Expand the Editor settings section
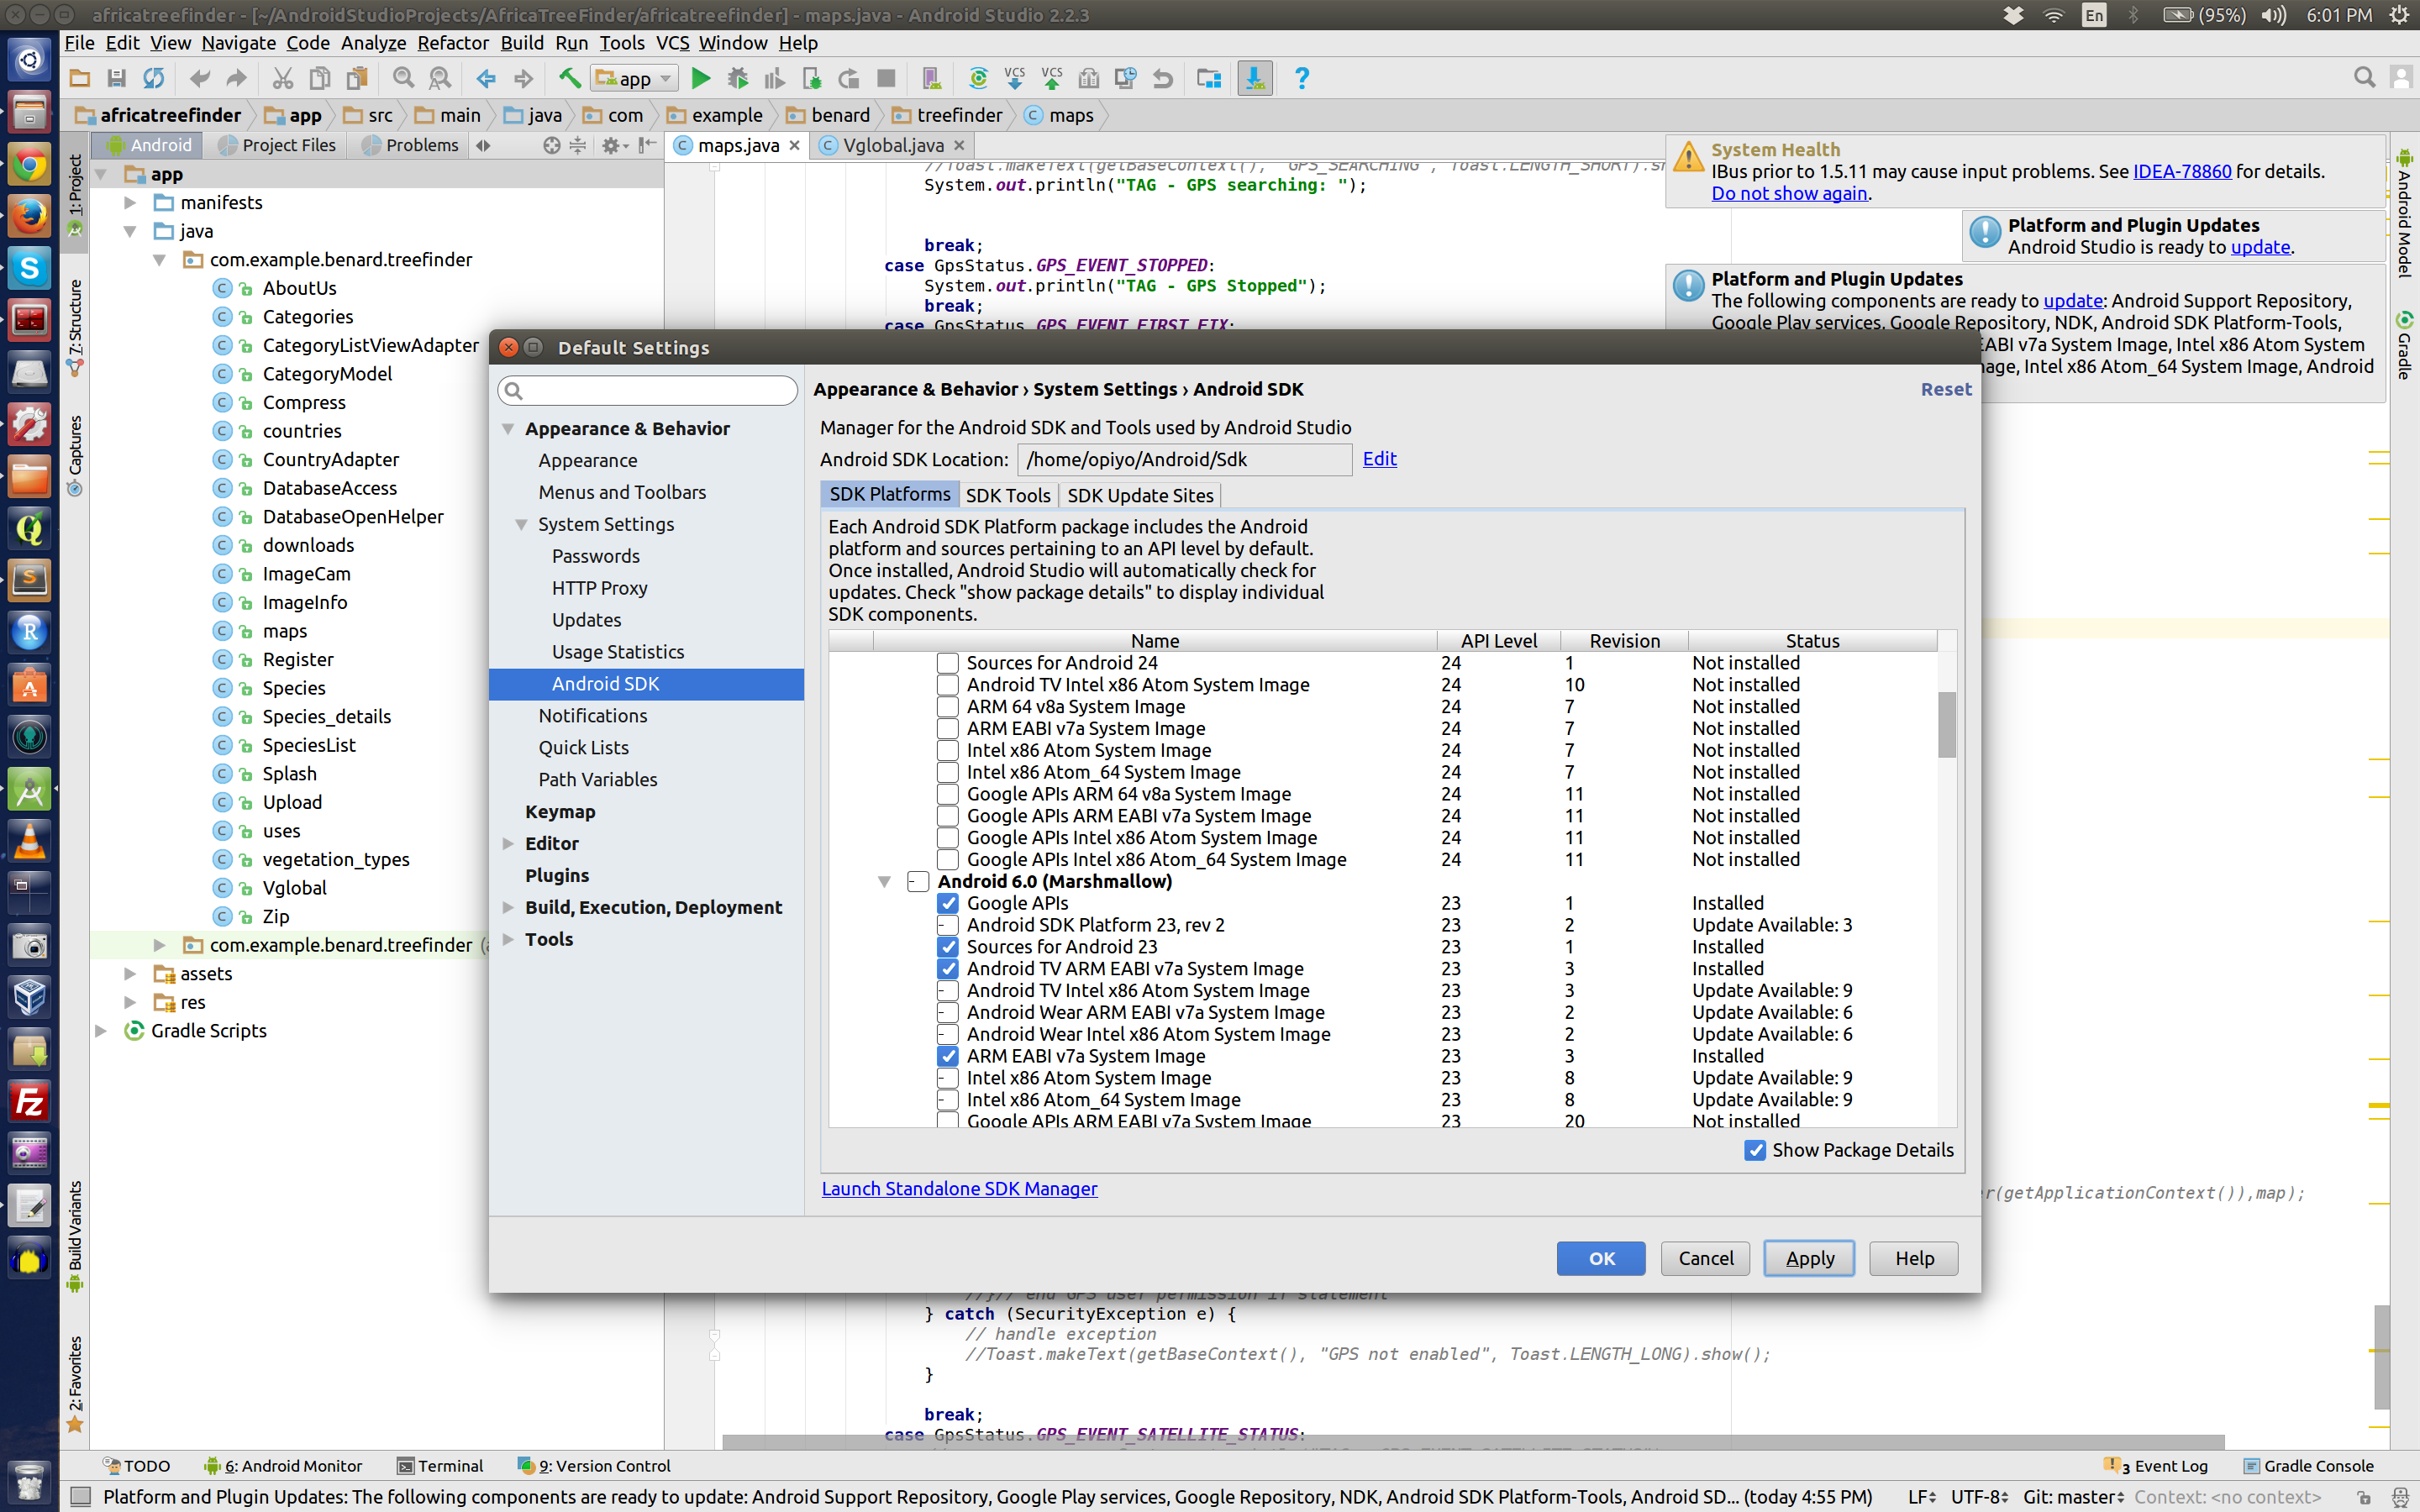The height and width of the screenshot is (1512, 2420). [509, 843]
